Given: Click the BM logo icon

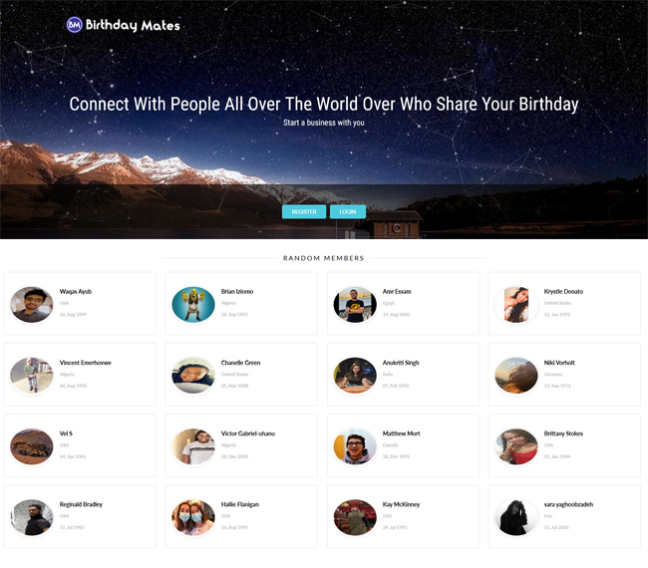Looking at the screenshot, I should pos(75,25).
